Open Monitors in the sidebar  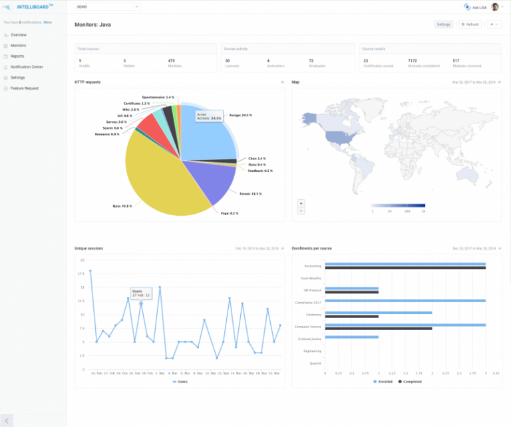click(x=18, y=45)
